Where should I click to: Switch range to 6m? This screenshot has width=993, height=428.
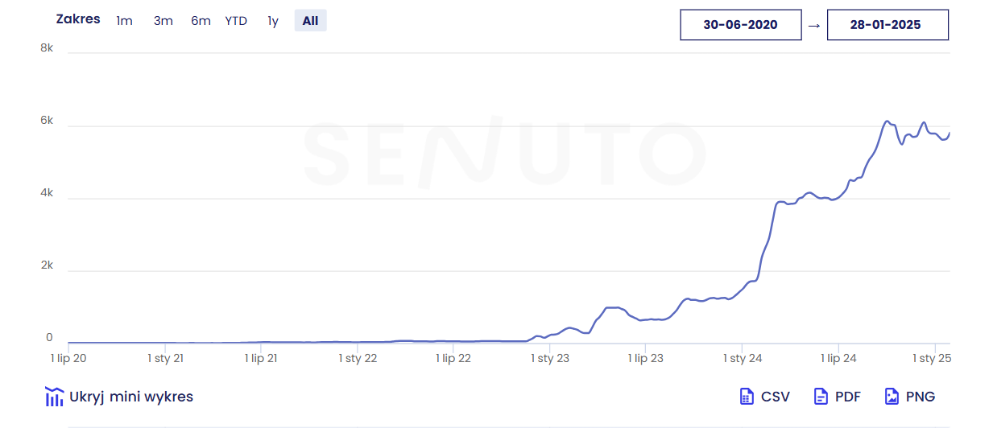click(x=201, y=21)
